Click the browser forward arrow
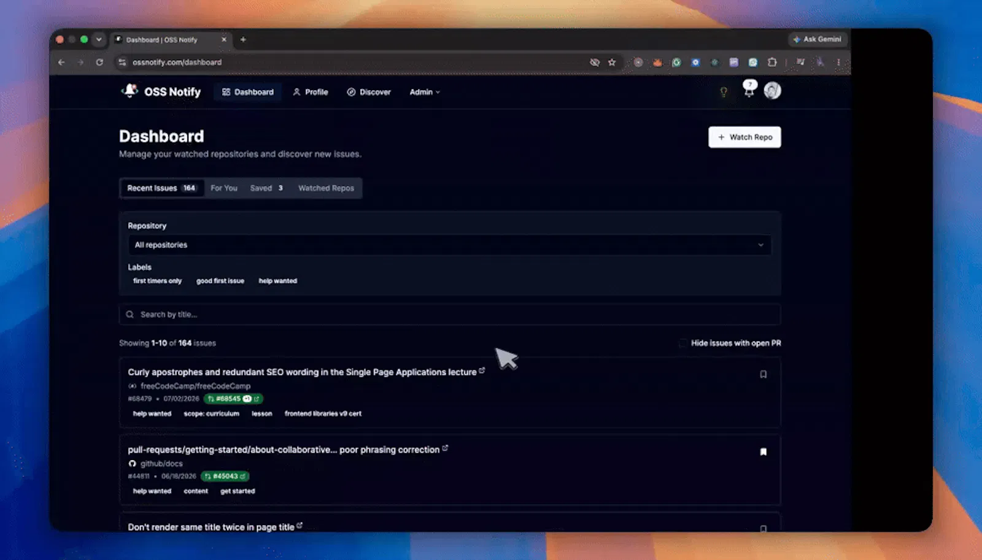Image resolution: width=982 pixels, height=560 pixels. 80,62
